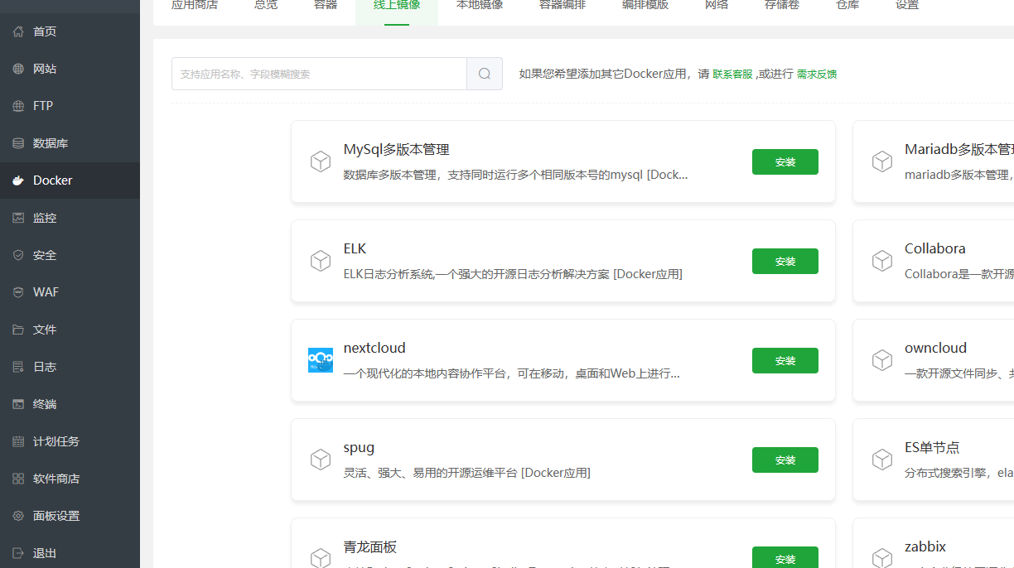The image size is (1014, 568).
Task: Open the FTP sidebar icon
Action: point(18,106)
